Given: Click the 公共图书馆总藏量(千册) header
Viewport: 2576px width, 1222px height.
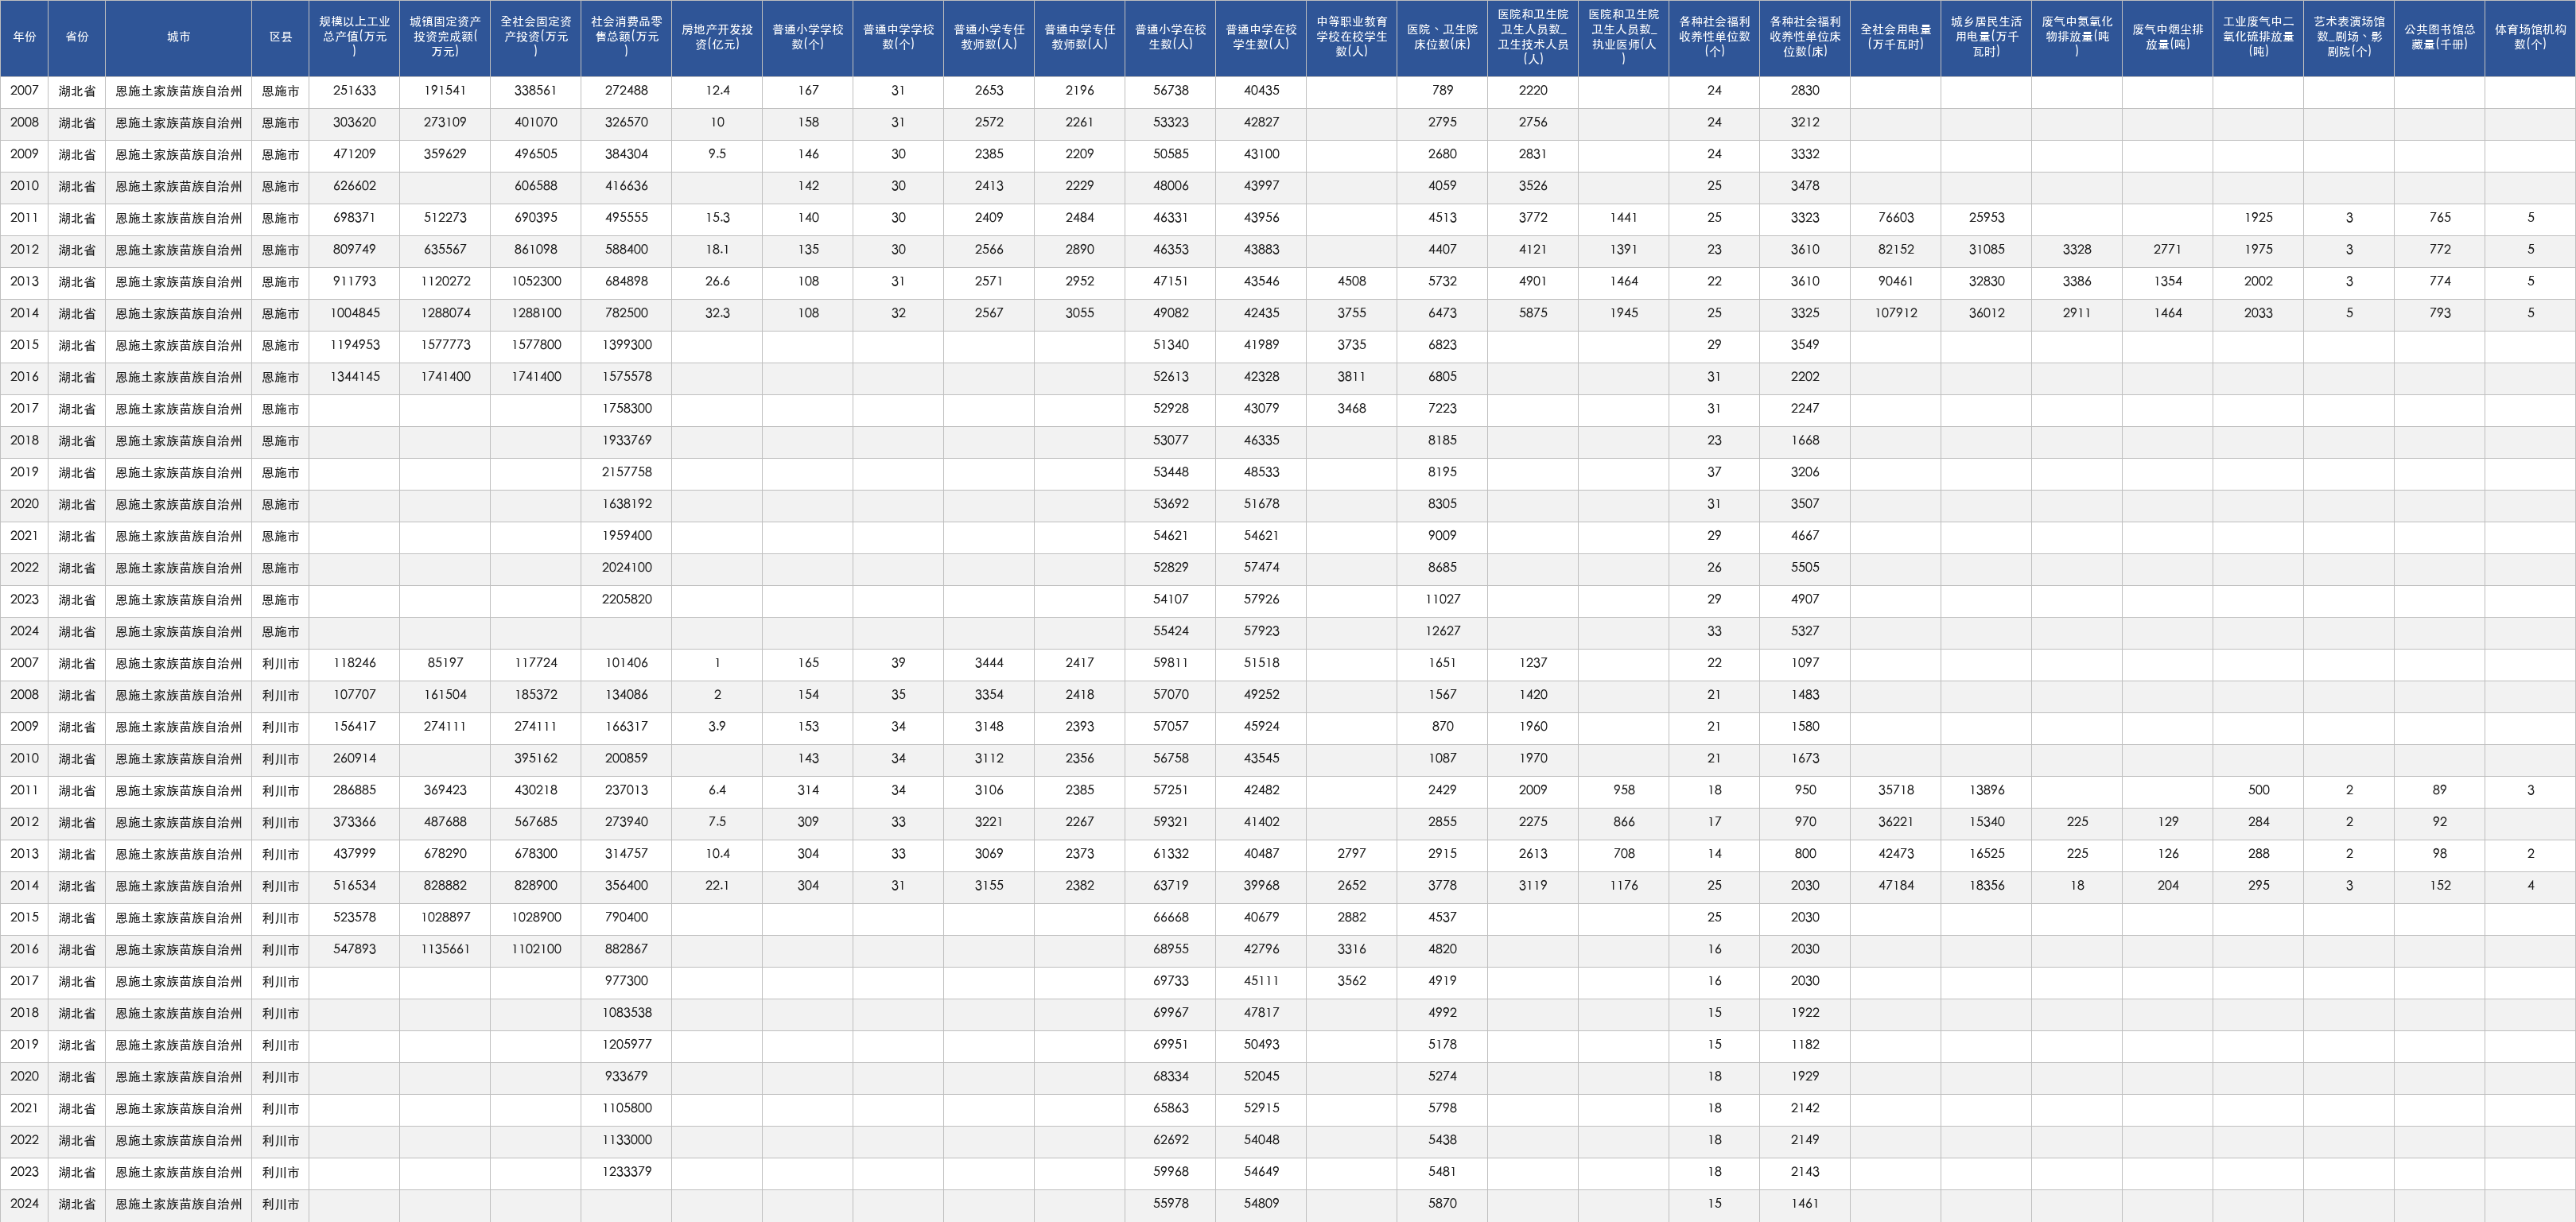Looking at the screenshot, I should click(x=2440, y=37).
